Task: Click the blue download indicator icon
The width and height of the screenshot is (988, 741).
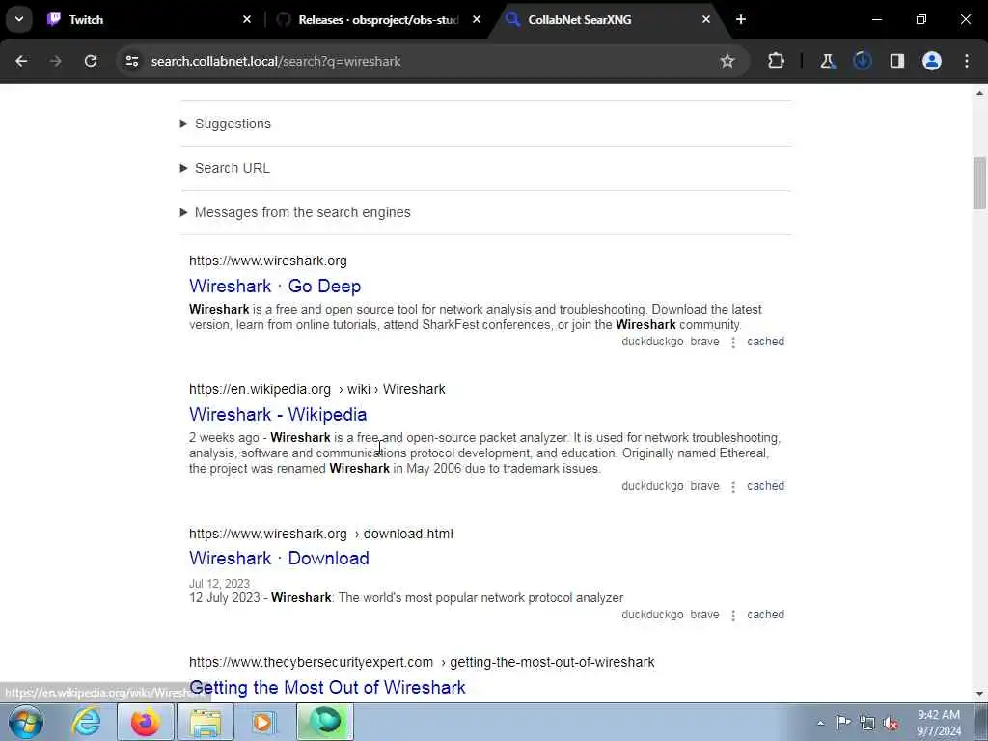Action: coord(862,61)
